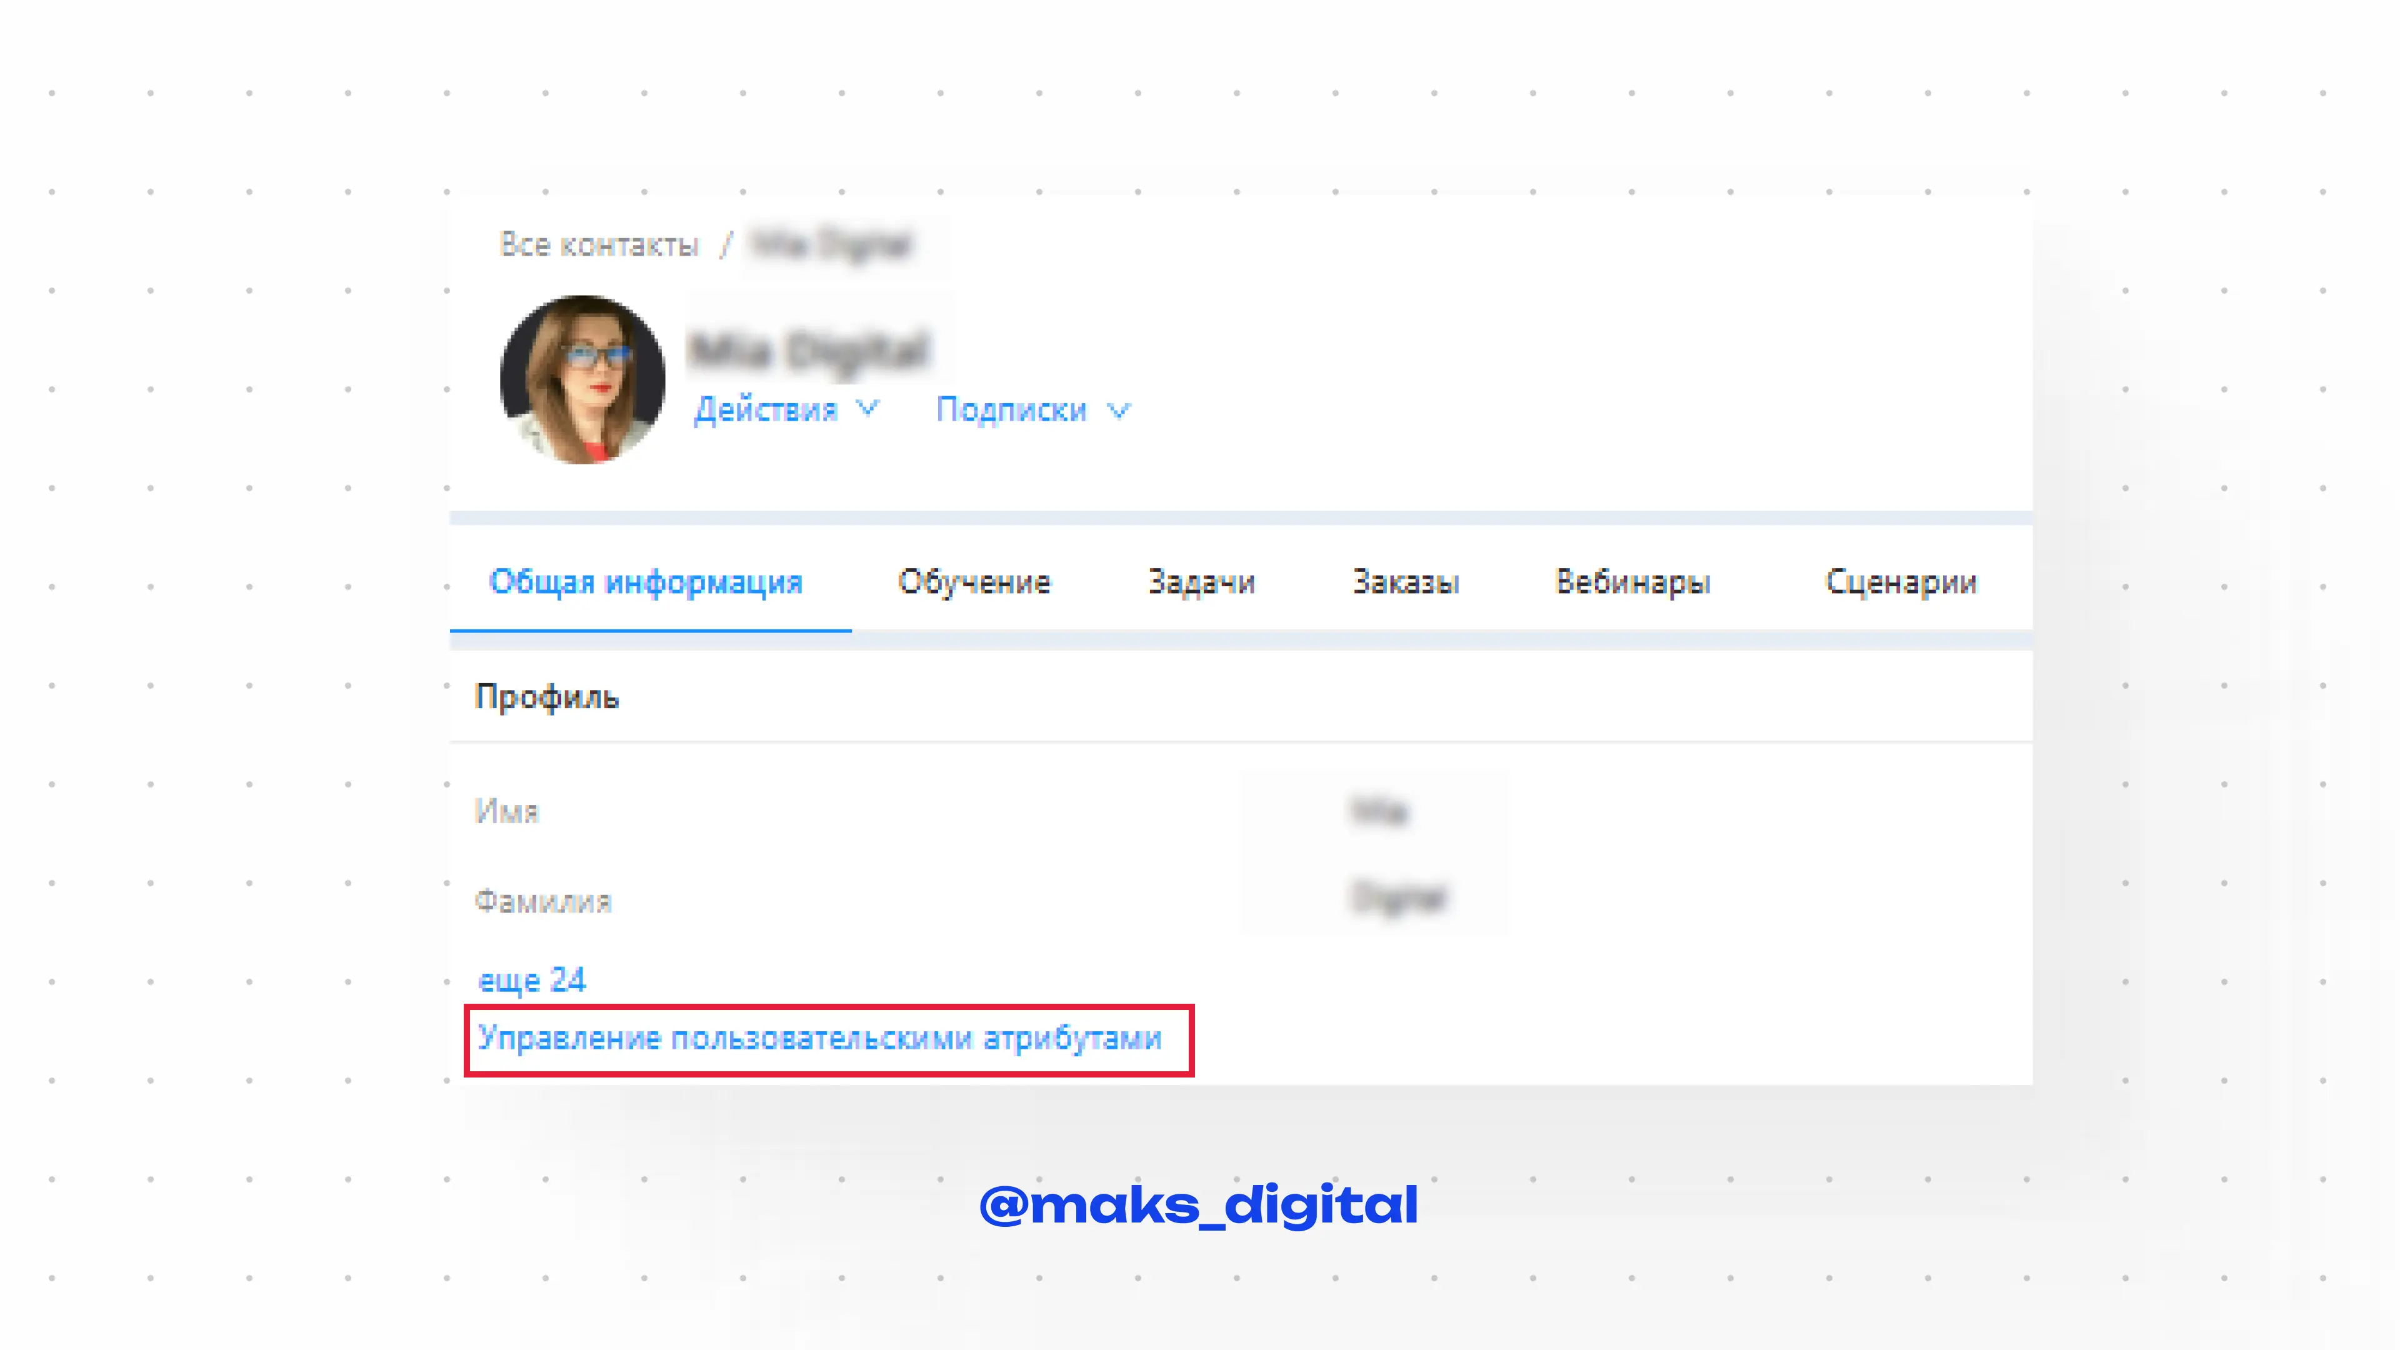Click the Имя field label

pyautogui.click(x=507, y=811)
